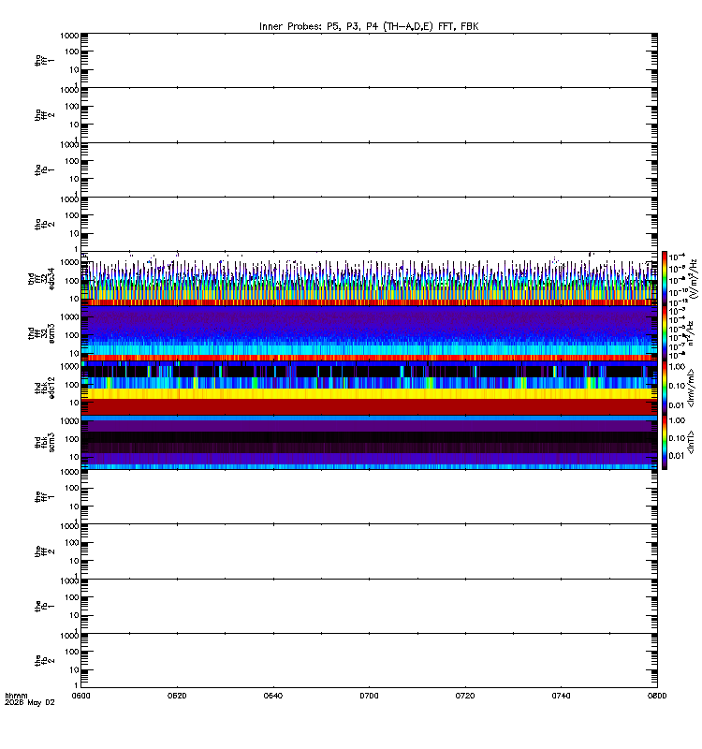Viewport: 702px width, 749px height.
Task: Click the 0740 time axis label
Action: [561, 696]
